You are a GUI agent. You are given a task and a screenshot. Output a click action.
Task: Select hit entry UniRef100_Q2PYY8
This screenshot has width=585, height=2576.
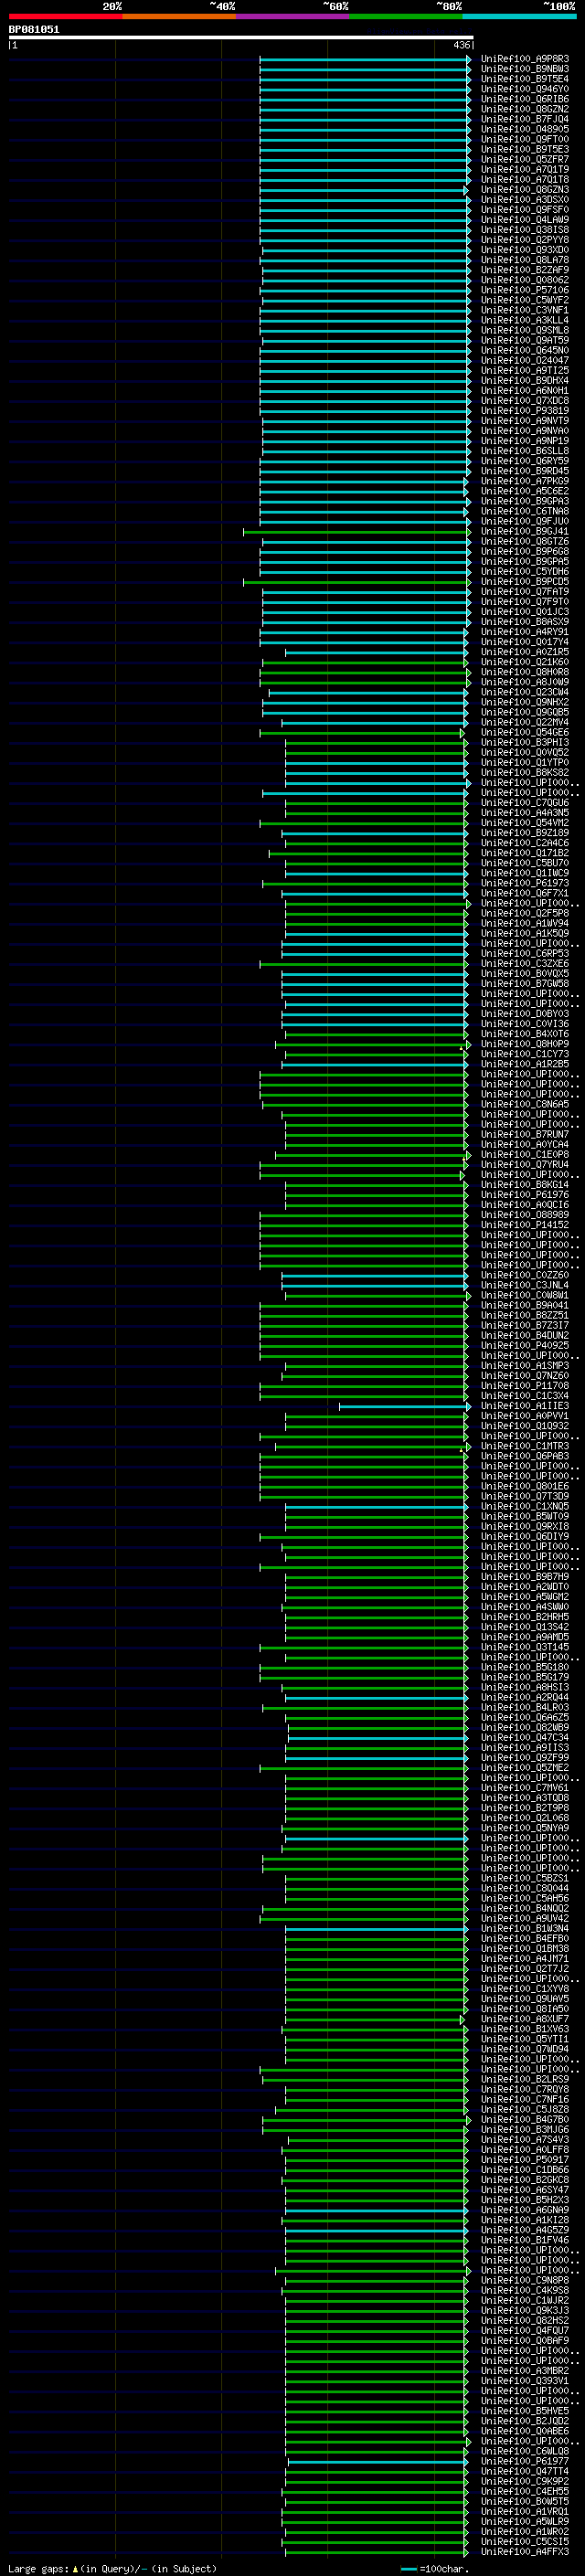(525, 240)
